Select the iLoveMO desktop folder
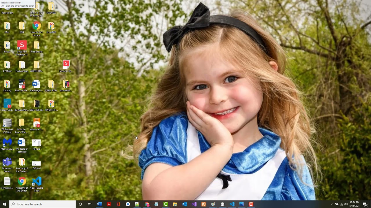 (51, 28)
